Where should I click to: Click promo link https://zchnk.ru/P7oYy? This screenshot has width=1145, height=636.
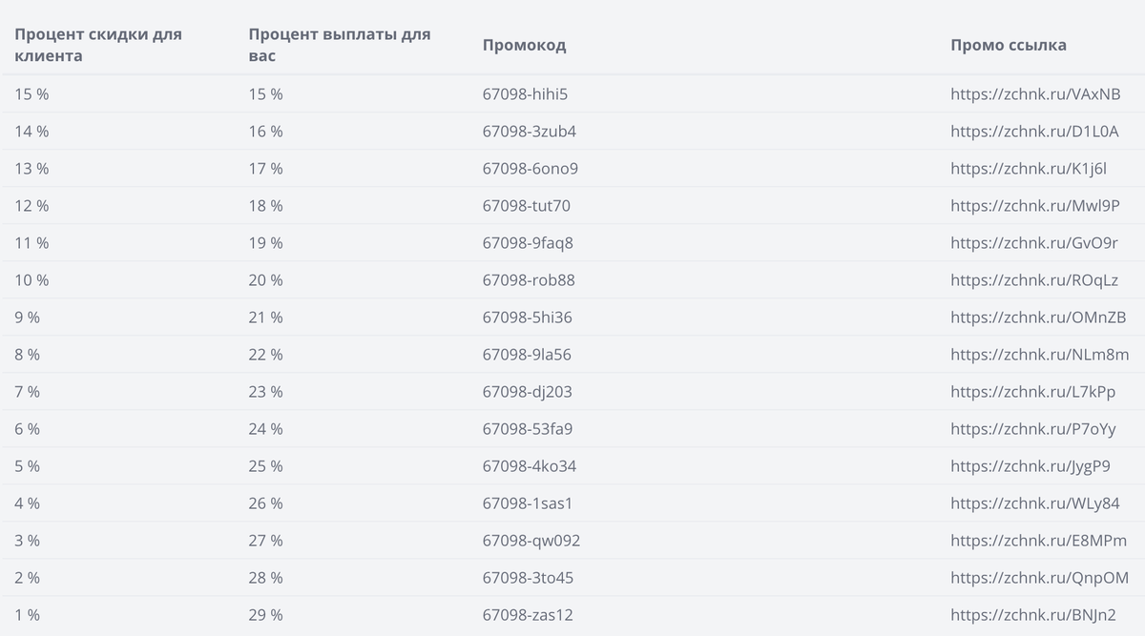tap(1033, 429)
